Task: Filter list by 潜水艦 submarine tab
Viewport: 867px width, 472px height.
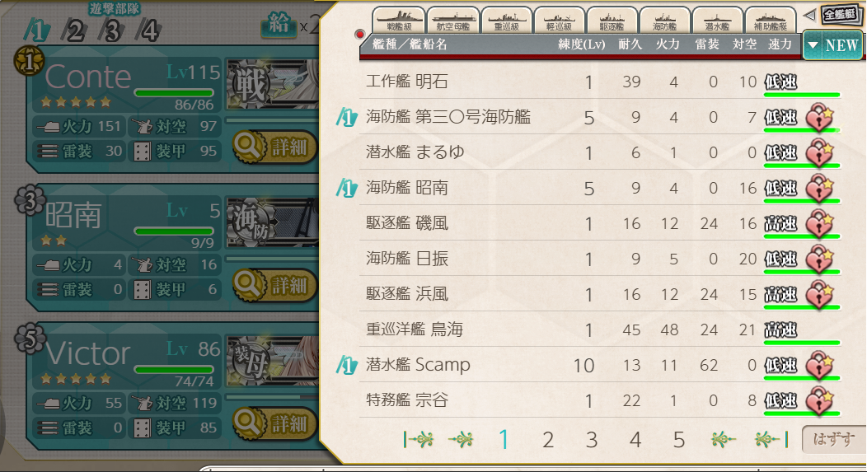Action: 717,21
